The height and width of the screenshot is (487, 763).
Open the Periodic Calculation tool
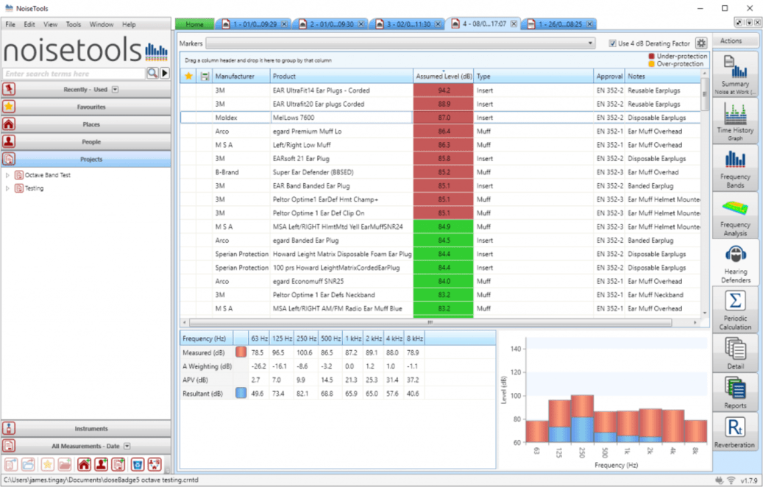tap(735, 310)
